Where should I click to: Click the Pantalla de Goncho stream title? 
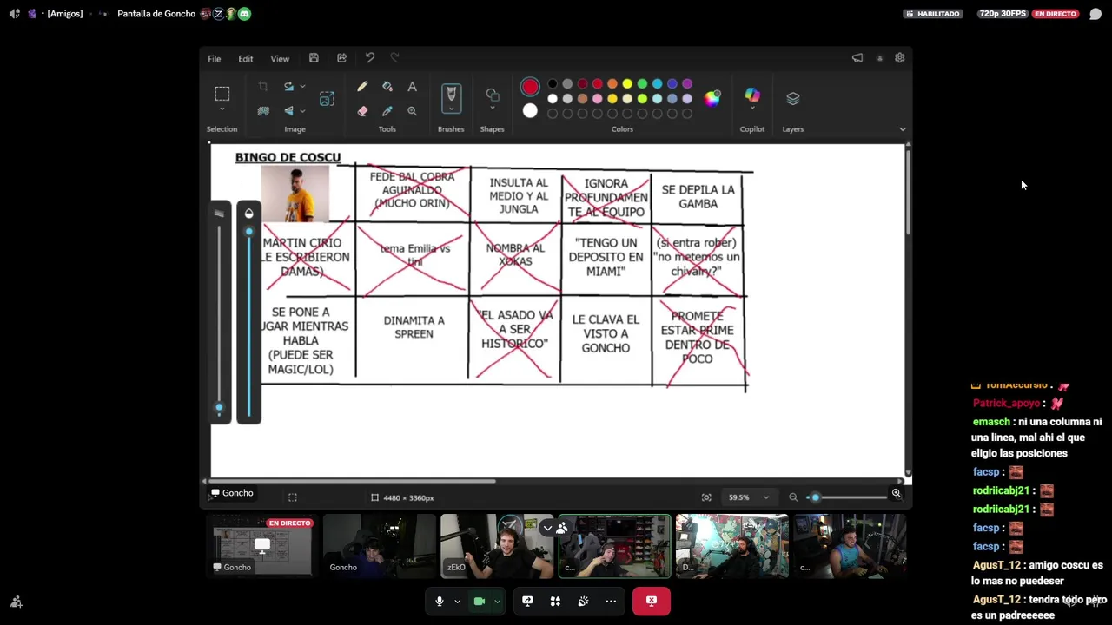pyautogui.click(x=156, y=14)
